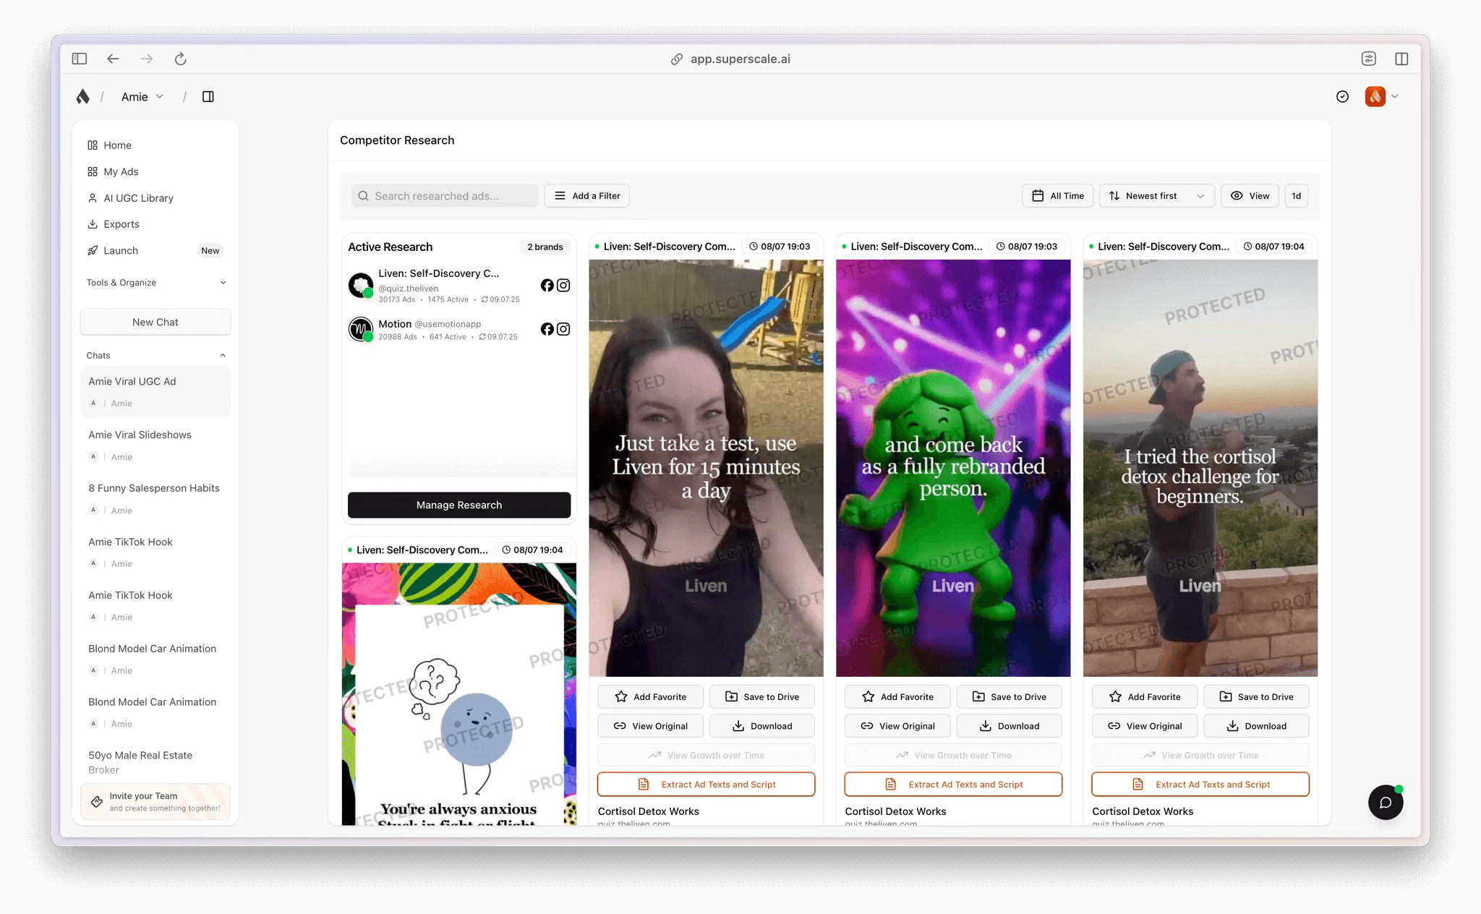Go to Exports in the sidebar
Screen dimensions: 1481x914
coord(121,224)
